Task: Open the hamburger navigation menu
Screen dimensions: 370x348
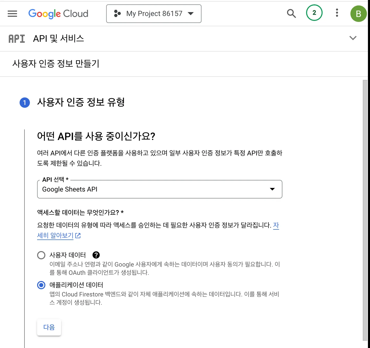Action: click(x=12, y=14)
